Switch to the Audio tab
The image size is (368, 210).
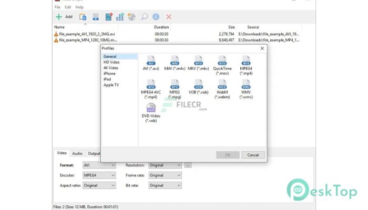77,153
